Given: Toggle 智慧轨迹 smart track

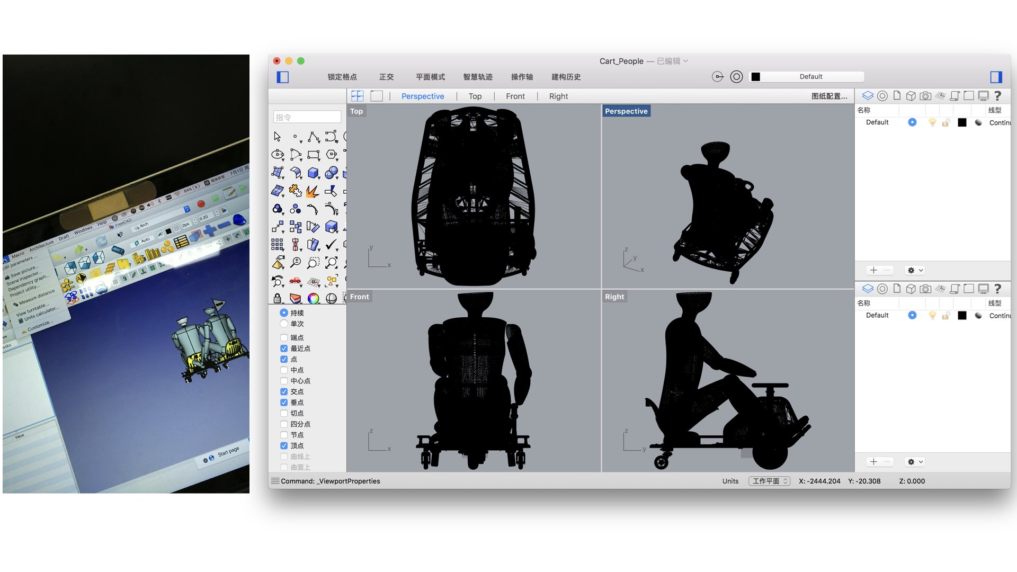Looking at the screenshot, I should coord(478,77).
